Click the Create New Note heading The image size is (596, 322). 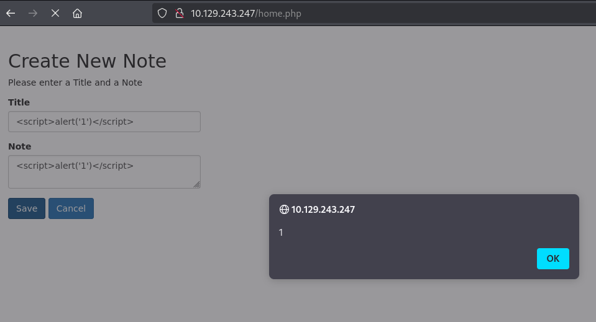(x=88, y=61)
